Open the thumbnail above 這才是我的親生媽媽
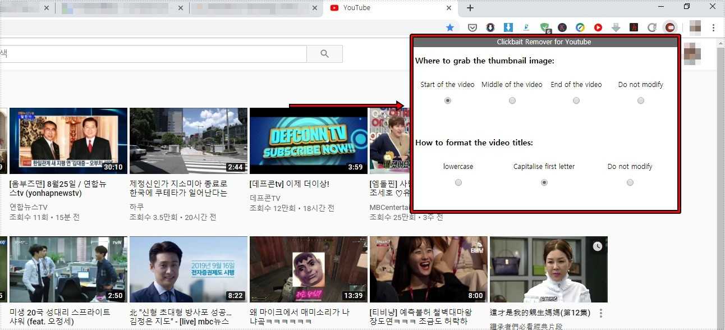This screenshot has height=330, width=725. [x=549, y=269]
